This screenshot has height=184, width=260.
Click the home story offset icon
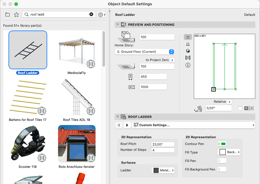pos(126,36)
